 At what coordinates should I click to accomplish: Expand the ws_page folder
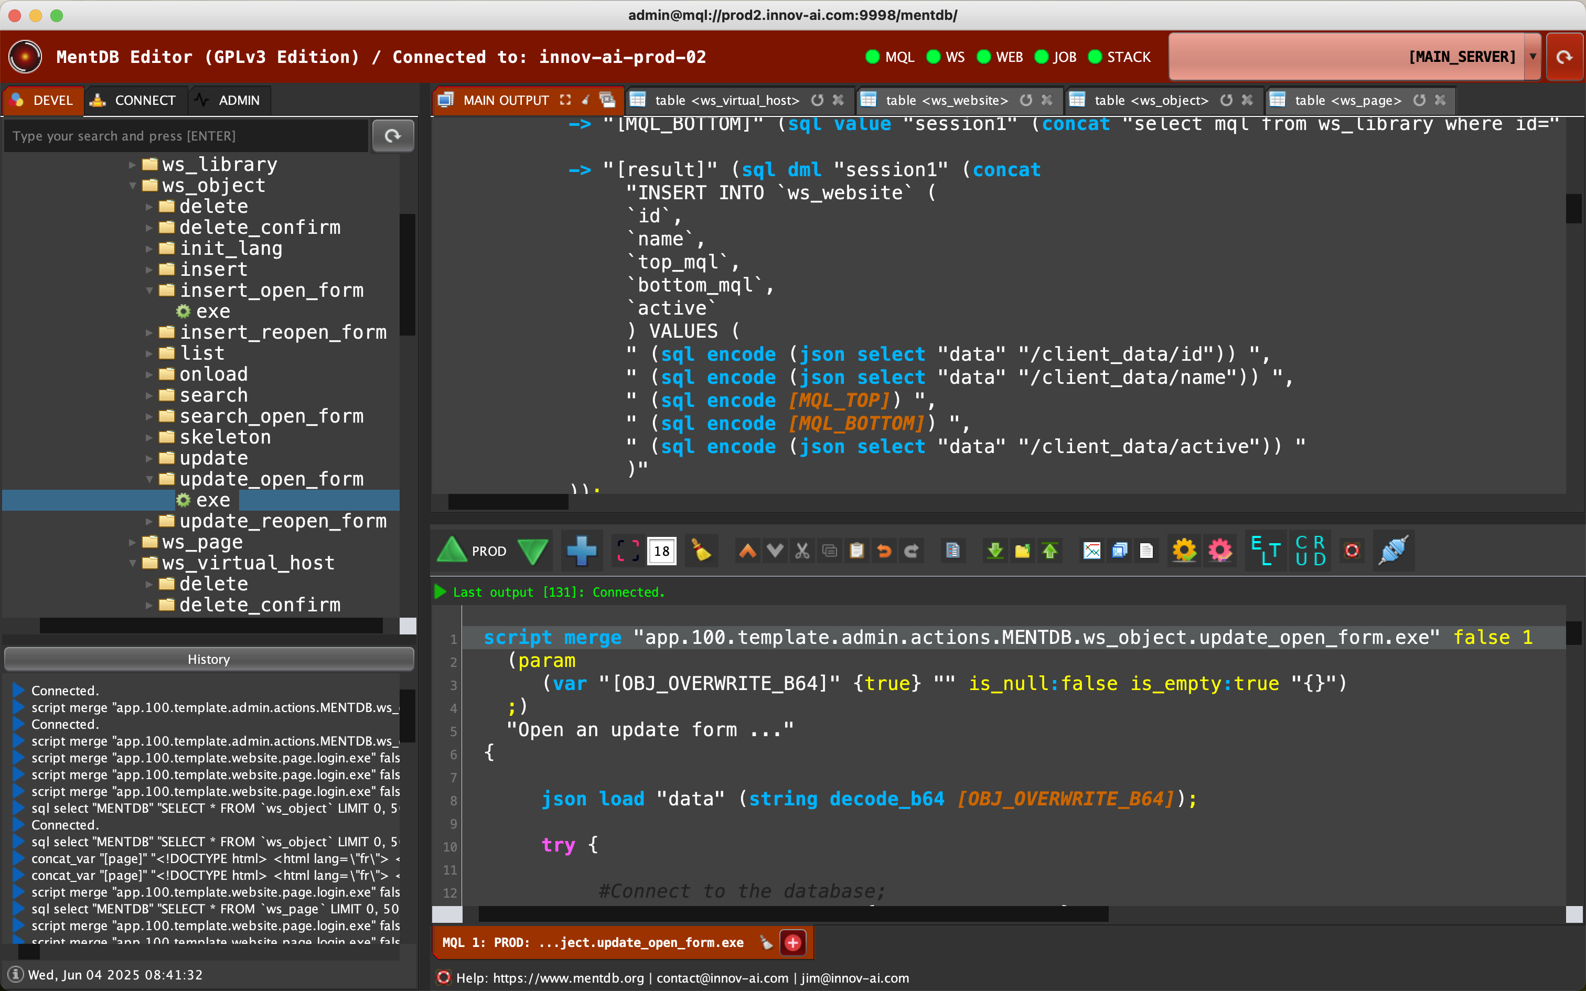132,542
